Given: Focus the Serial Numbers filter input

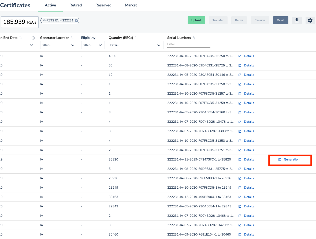Looking at the screenshot, I should click(189, 44).
